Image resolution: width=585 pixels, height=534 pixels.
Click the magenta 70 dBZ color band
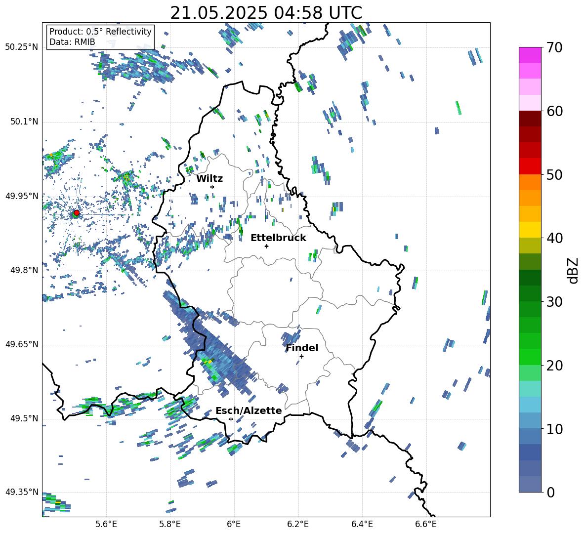click(x=530, y=55)
